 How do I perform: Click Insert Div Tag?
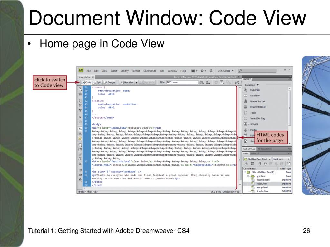[x=254, y=118]
